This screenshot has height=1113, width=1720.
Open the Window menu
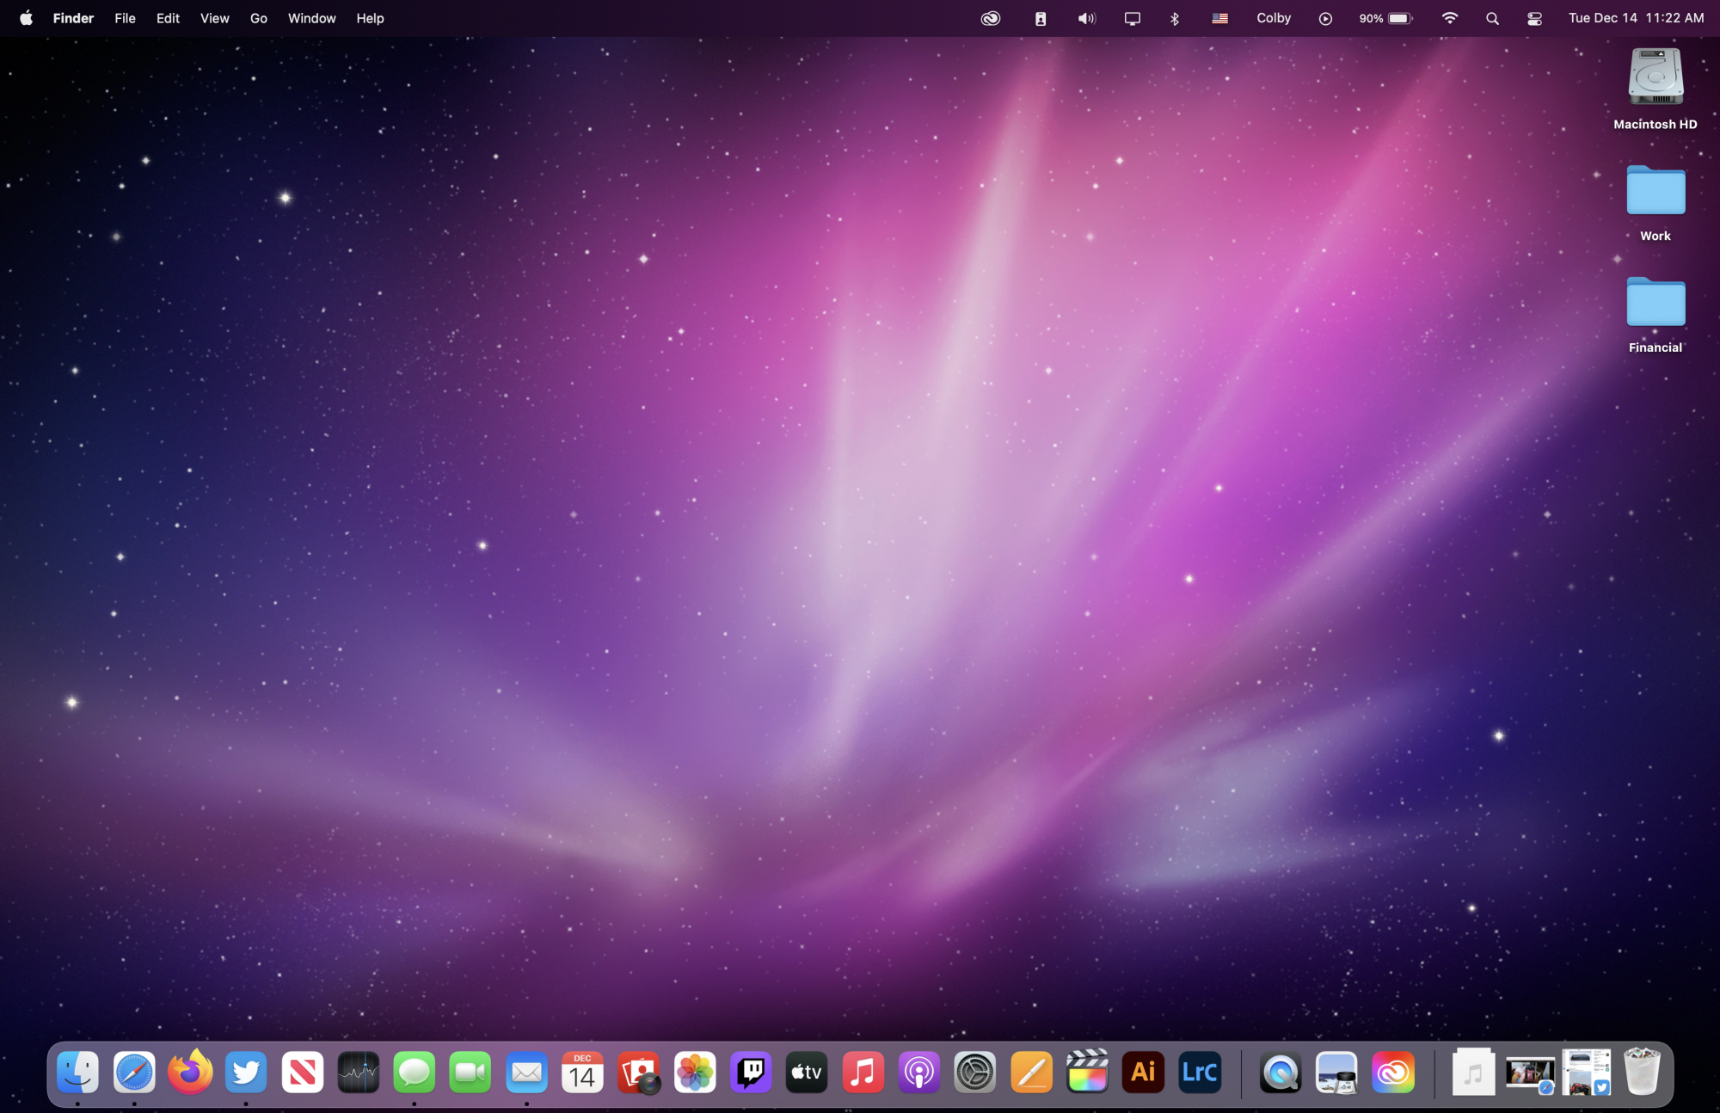tap(311, 18)
